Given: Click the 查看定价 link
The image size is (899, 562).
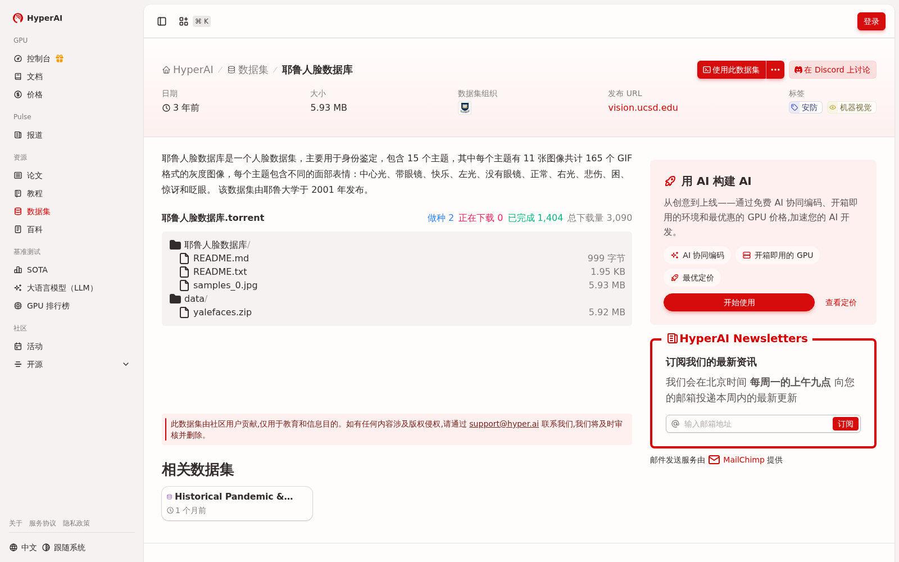Looking at the screenshot, I should point(841,302).
